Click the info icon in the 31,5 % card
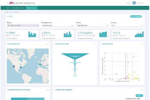The width and height of the screenshot is (150, 100). (x=113, y=38)
